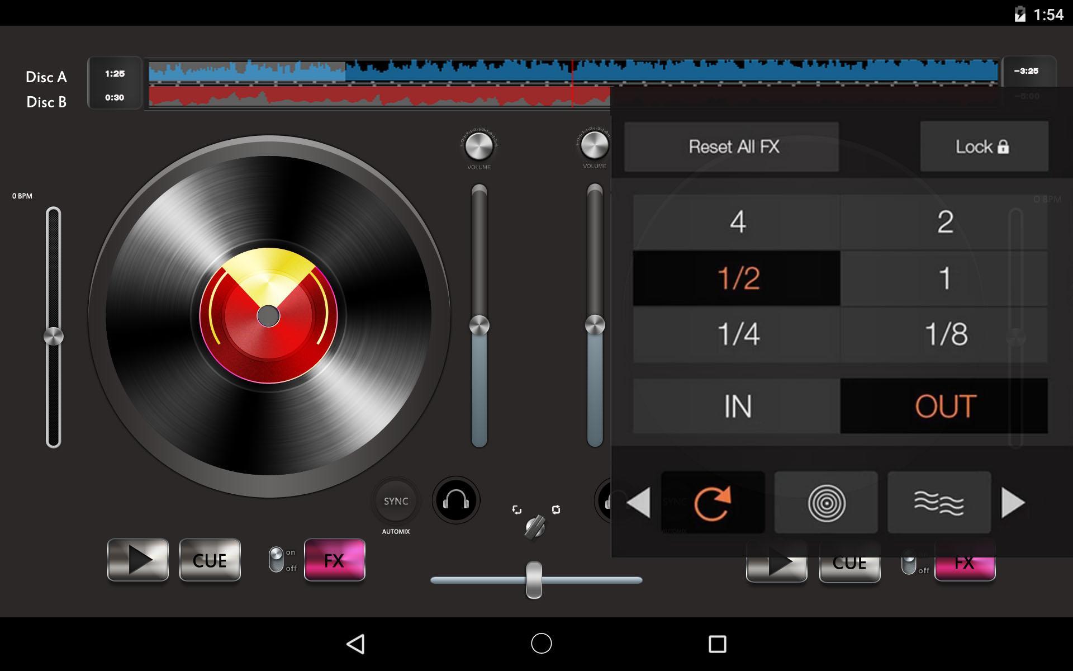
Task: Select loop length 1/4
Action: click(737, 334)
